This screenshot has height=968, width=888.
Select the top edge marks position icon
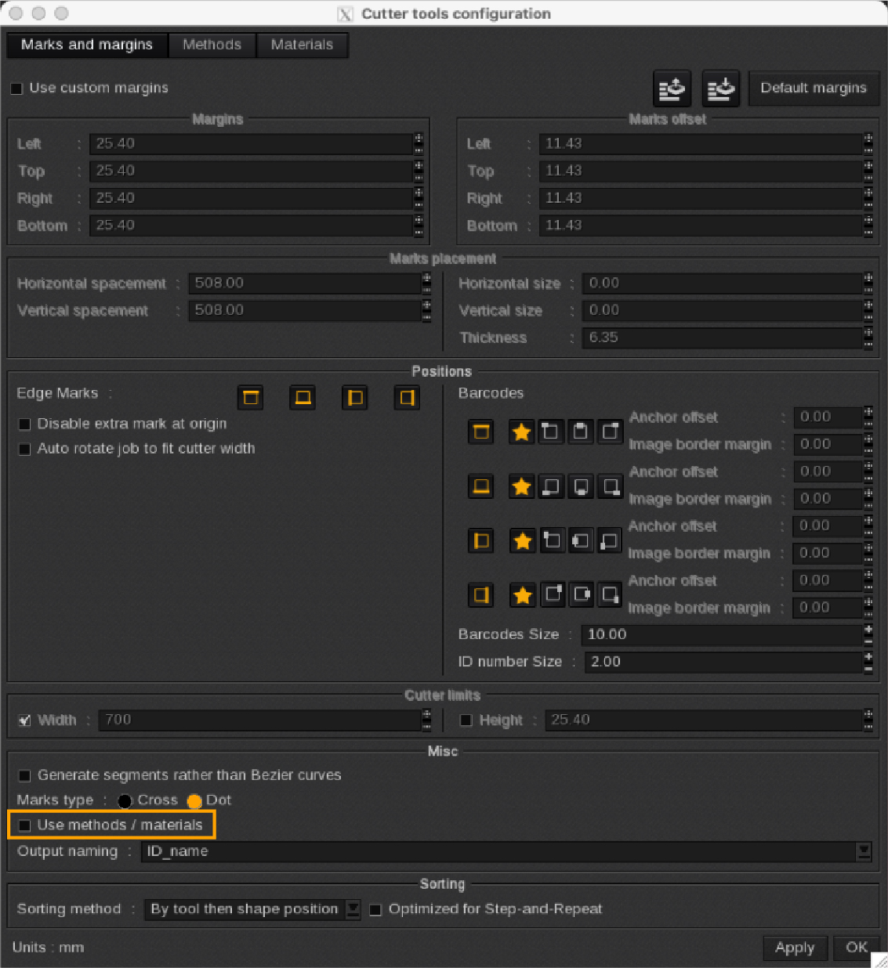pyautogui.click(x=250, y=397)
